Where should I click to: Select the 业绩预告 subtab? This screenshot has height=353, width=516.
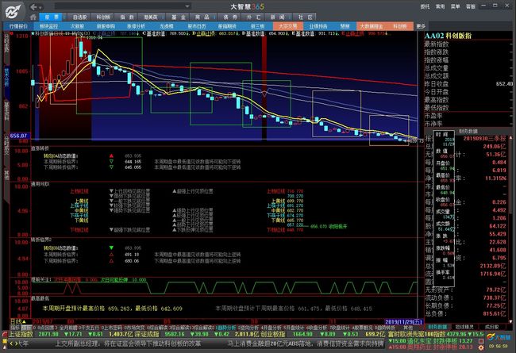[x=318, y=26]
